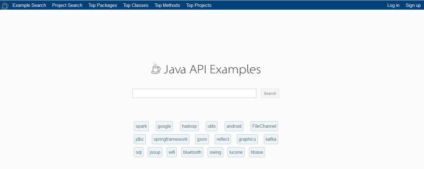Viewport: 424px width, 169px height.
Task: Go to Top Classes page
Action: (x=136, y=5)
